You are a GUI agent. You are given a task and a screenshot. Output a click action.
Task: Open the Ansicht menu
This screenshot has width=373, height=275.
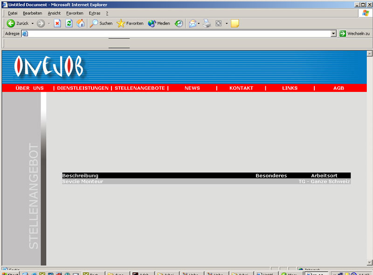[54, 13]
